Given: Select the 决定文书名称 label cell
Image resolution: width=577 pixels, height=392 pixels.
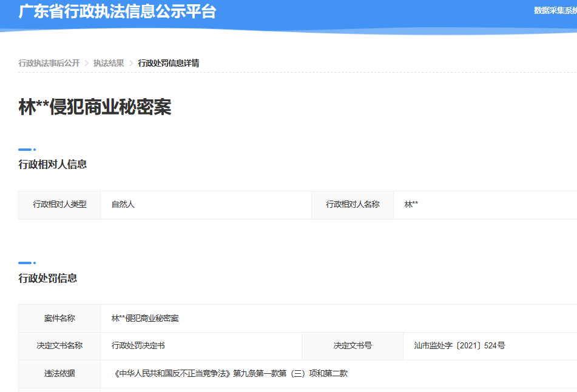Looking at the screenshot, I should coord(59,346).
